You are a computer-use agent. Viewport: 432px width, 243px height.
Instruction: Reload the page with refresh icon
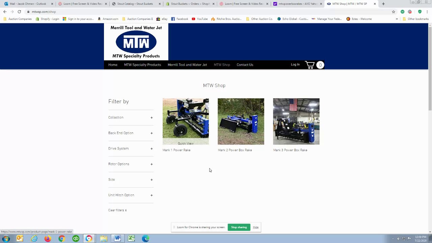click(x=19, y=12)
